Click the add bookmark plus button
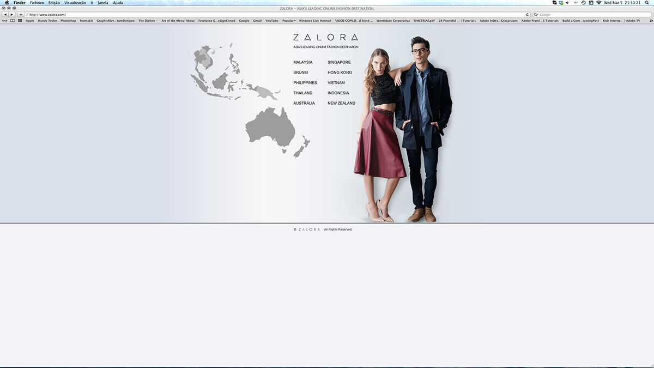654x368 pixels. (x=21, y=15)
